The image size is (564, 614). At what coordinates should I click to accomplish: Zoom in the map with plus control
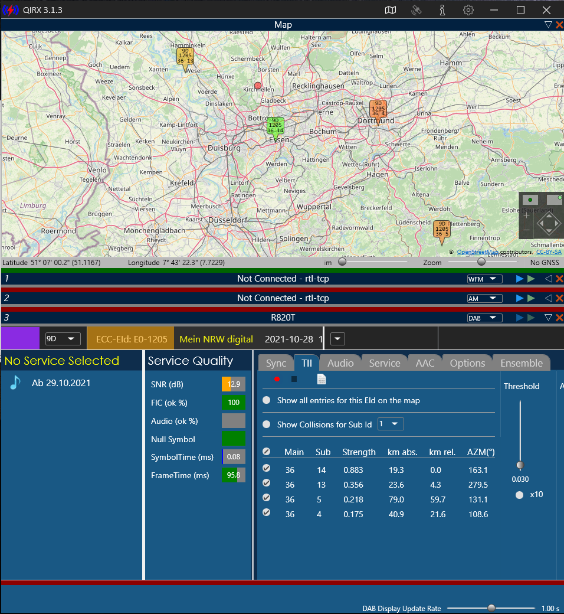pyautogui.click(x=527, y=215)
